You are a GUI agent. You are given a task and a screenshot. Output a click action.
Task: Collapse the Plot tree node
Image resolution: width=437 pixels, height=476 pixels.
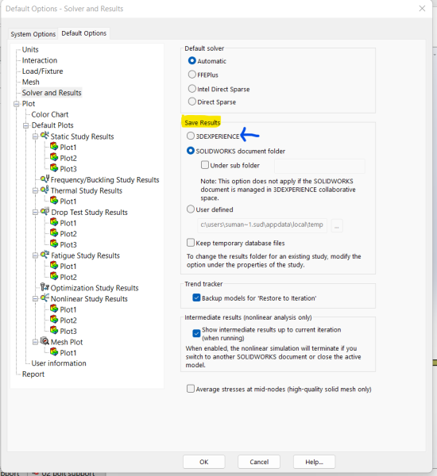(x=17, y=104)
